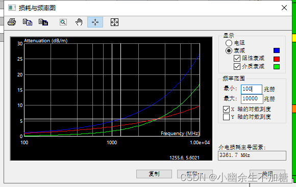Click the 打印 button
The width and height of the screenshot is (296, 187).
pos(195,174)
